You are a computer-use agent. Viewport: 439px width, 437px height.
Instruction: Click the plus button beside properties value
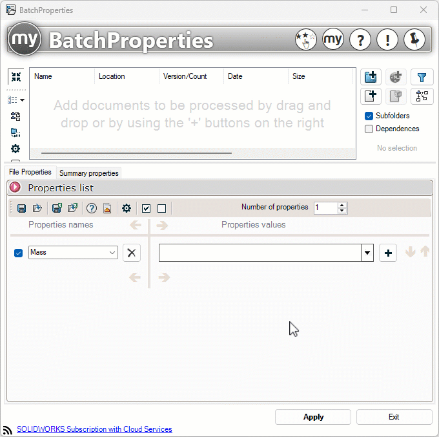click(x=388, y=253)
